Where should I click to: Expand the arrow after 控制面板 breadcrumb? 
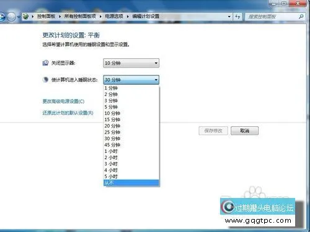coord(60,16)
